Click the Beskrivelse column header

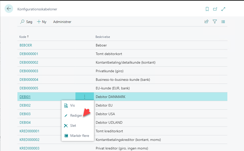point(103,37)
